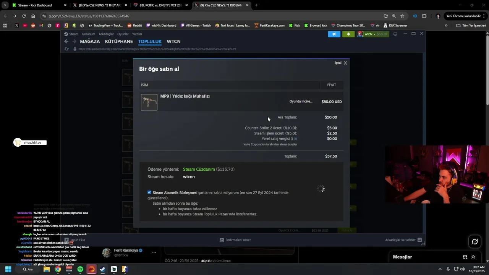Viewport: 489px width, 275px height.
Task: Open more options on Ferit Karakaya tweet
Action: pyautogui.click(x=154, y=252)
